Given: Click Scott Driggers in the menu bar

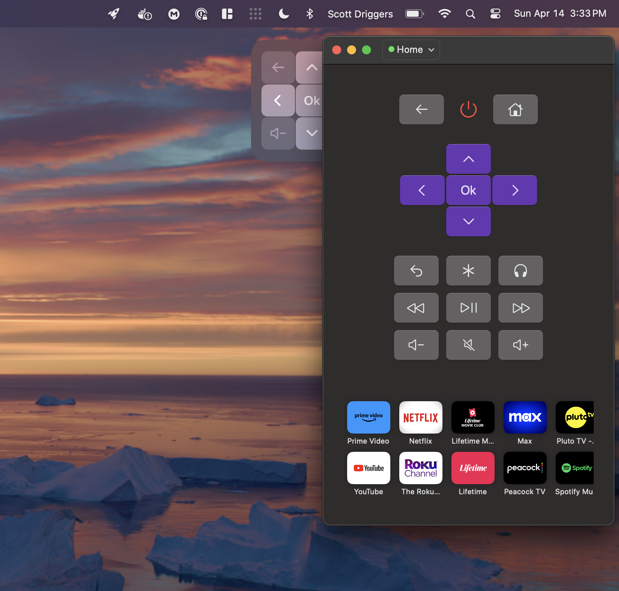Looking at the screenshot, I should click(x=360, y=14).
